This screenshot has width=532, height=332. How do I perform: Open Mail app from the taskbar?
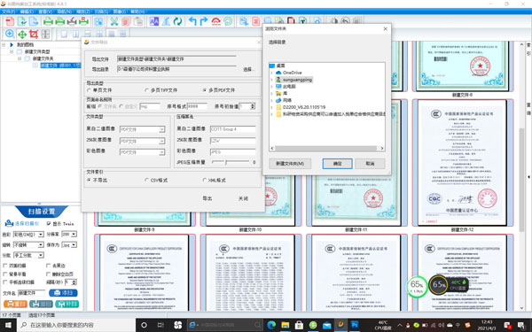pos(326,325)
